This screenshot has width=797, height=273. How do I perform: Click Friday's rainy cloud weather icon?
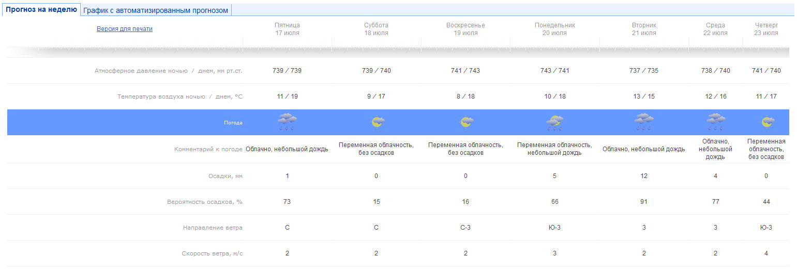coord(287,122)
